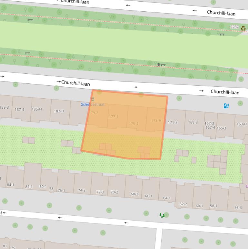Click the house numbered 62-2
The height and width of the screenshot is (249, 248).
(x=183, y=204)
